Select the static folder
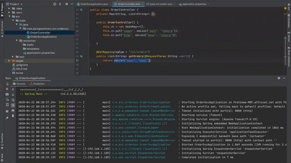 (x=30, y=45)
